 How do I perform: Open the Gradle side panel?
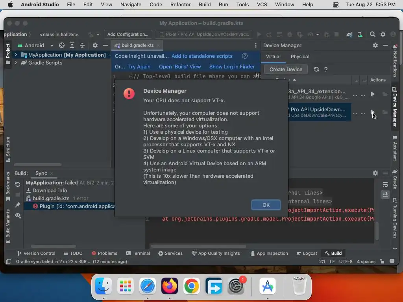pyautogui.click(x=395, y=179)
